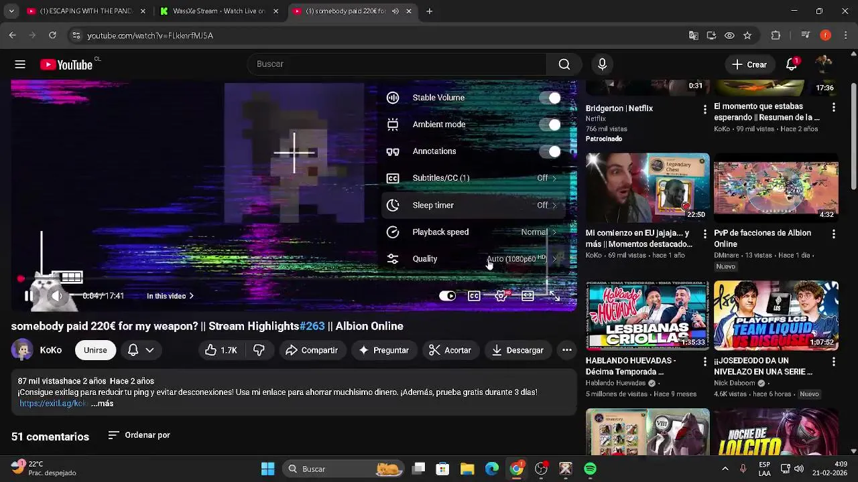
Task: Click the Crear button
Action: coord(749,64)
